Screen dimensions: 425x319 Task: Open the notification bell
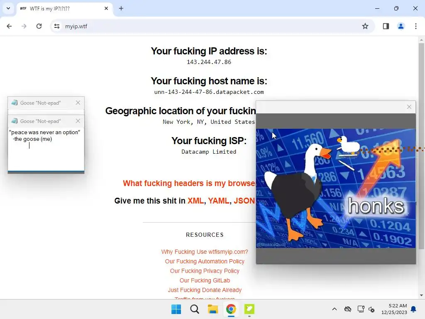tap(414, 309)
